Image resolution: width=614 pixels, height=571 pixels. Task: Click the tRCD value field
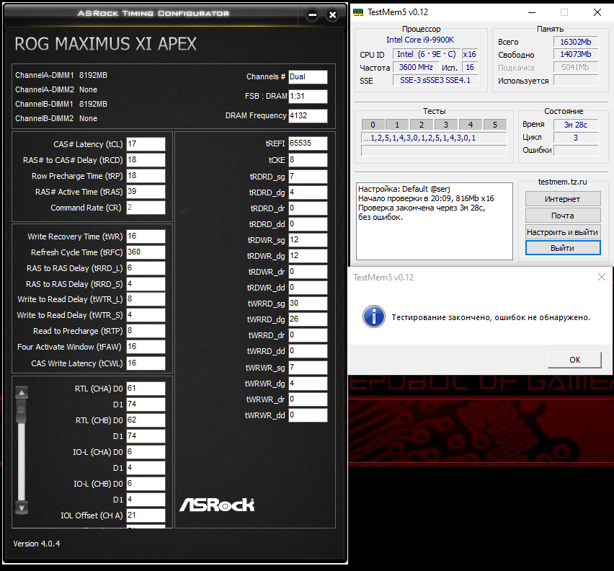(x=146, y=160)
